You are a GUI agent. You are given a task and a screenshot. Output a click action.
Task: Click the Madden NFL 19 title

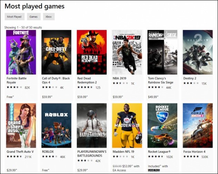point(123,152)
